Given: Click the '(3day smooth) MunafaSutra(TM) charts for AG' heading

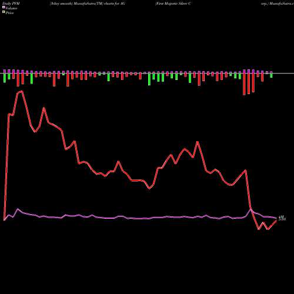Looking at the screenshot, I should pos(88,4).
